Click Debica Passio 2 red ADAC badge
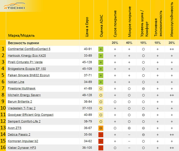The image size is (179, 151). click(101, 135)
